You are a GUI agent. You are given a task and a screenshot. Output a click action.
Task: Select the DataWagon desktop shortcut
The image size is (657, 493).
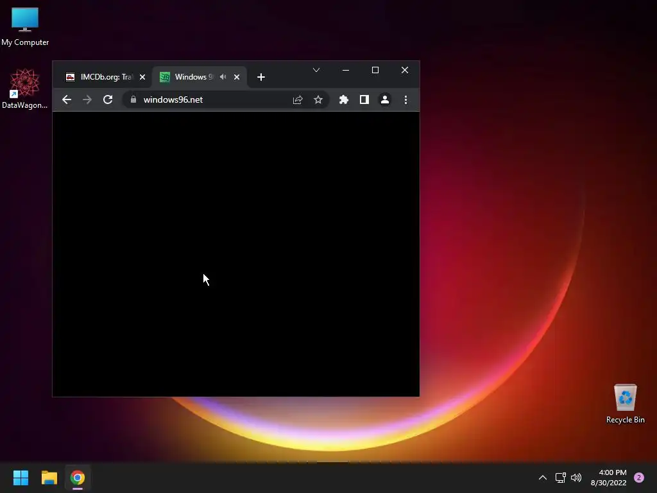coord(25,89)
